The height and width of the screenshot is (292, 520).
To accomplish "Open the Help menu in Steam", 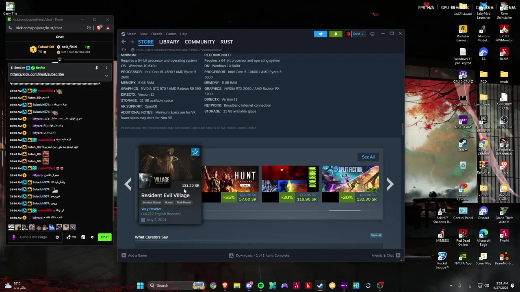I will pos(184,34).
